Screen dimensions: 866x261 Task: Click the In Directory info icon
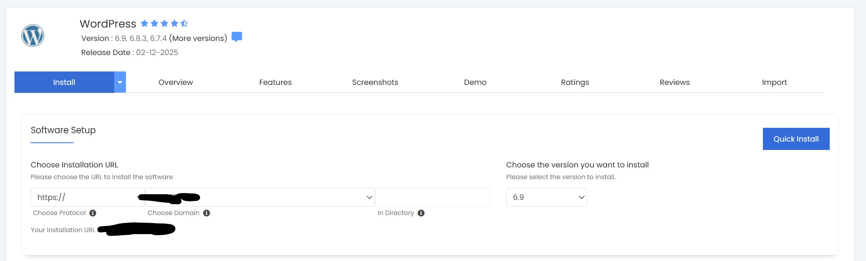pos(421,213)
